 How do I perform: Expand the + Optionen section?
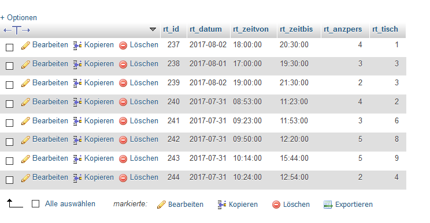pyautogui.click(x=18, y=18)
